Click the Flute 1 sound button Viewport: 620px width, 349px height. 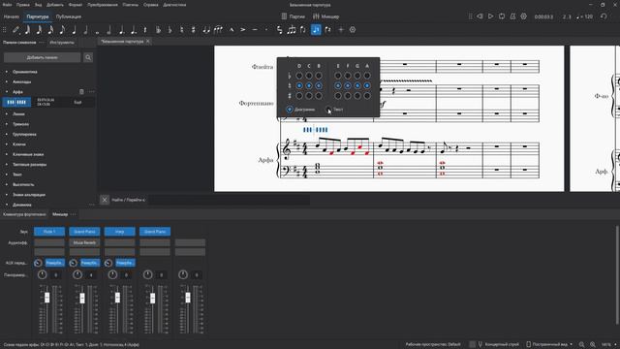tap(49, 232)
